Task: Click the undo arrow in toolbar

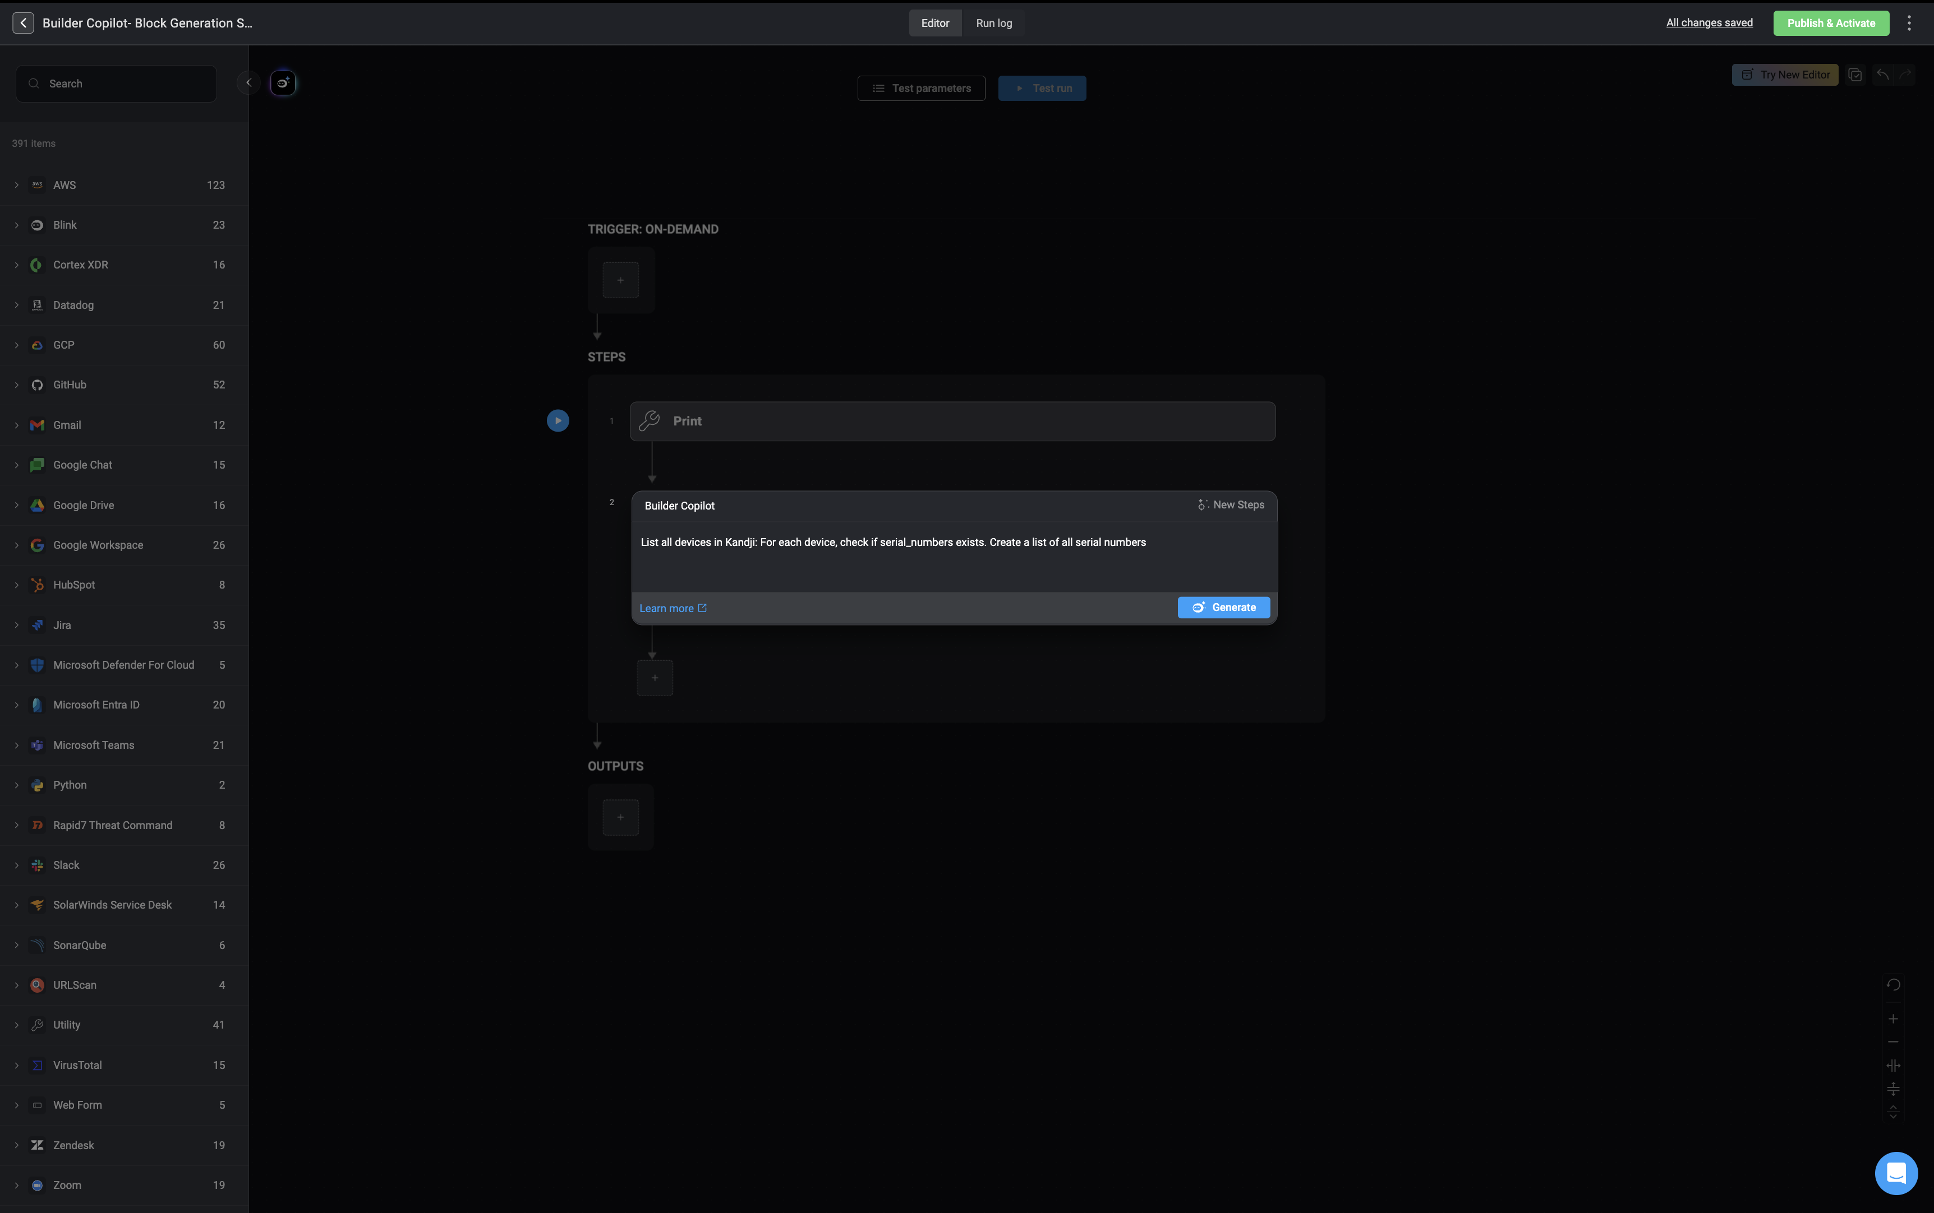Action: pos(1882,75)
